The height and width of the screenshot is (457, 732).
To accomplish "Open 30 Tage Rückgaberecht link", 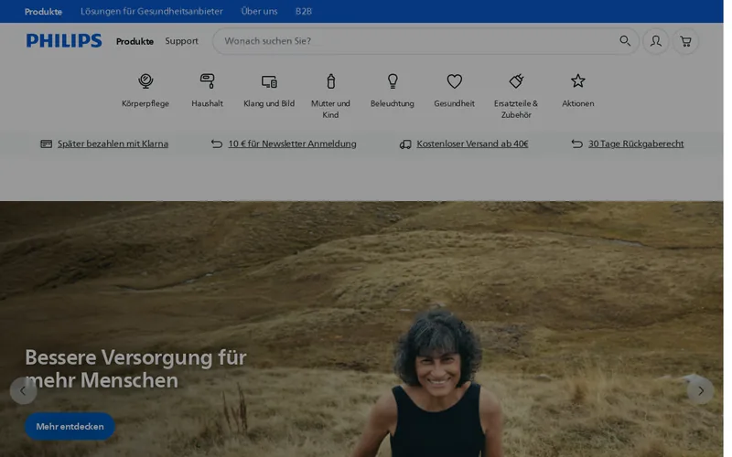I will pyautogui.click(x=636, y=143).
